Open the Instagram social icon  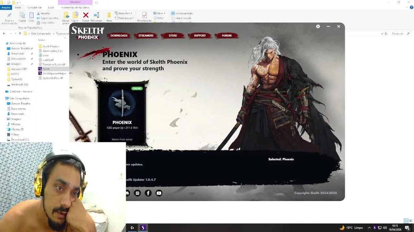tap(137, 193)
